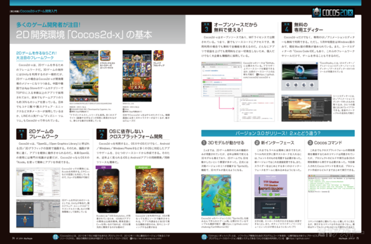This screenshot has width=371, height=244.
Task: Click the Dragon Quest Monsters Super Light app icon
Action: 105,56
